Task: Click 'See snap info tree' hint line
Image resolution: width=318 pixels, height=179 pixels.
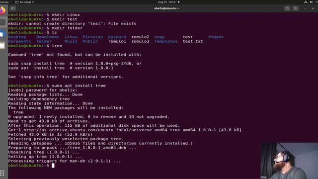Action: tap(66, 77)
